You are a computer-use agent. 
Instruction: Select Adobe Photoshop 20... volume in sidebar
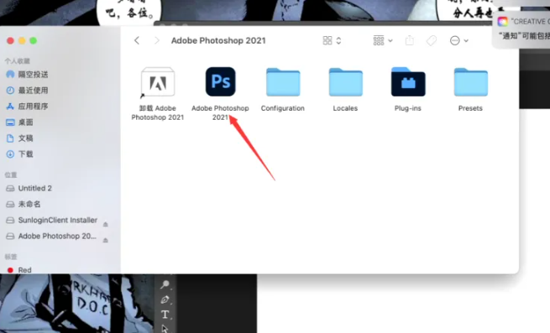tap(51, 236)
